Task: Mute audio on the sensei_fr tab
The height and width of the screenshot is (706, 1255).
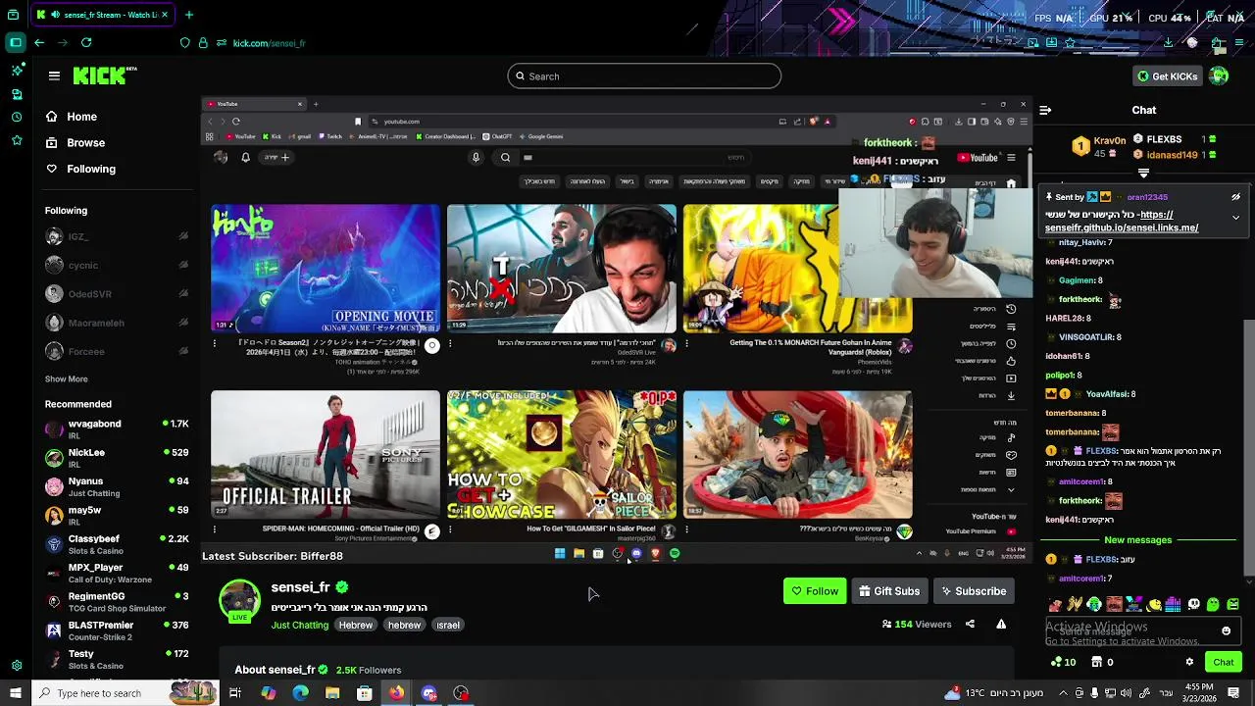Action: tap(55, 15)
